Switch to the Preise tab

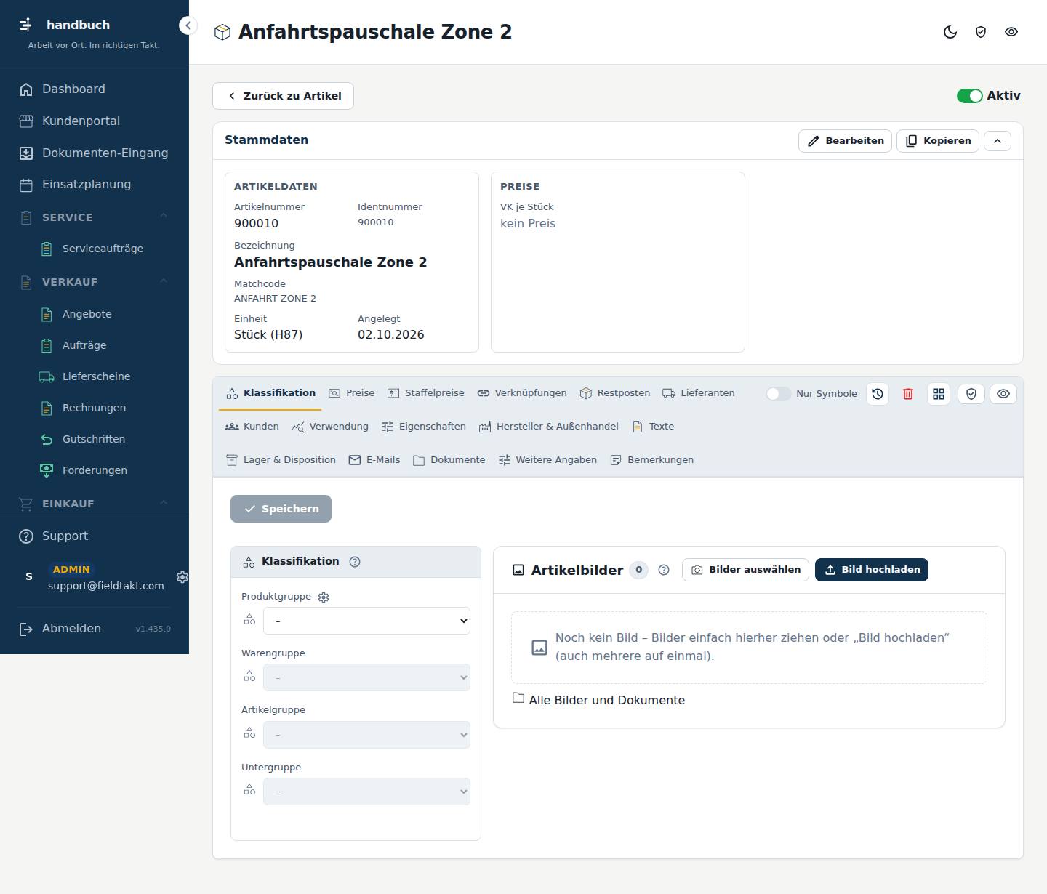point(352,393)
